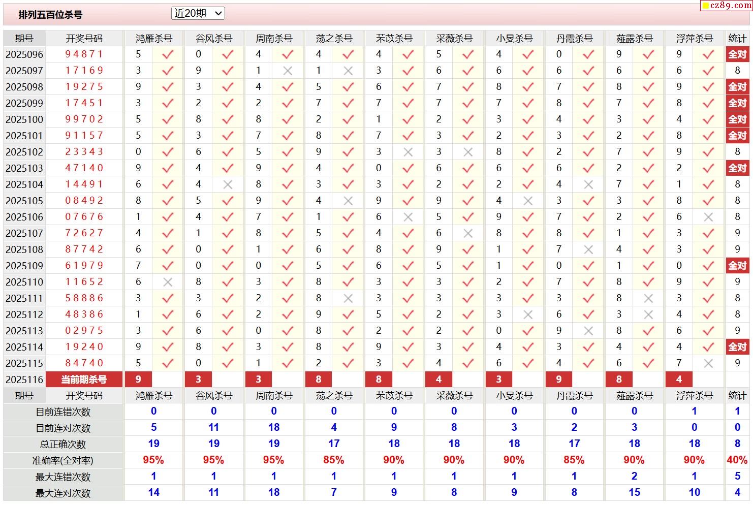Click period number 2025113
This screenshot has width=753, height=505.
[x=24, y=331]
